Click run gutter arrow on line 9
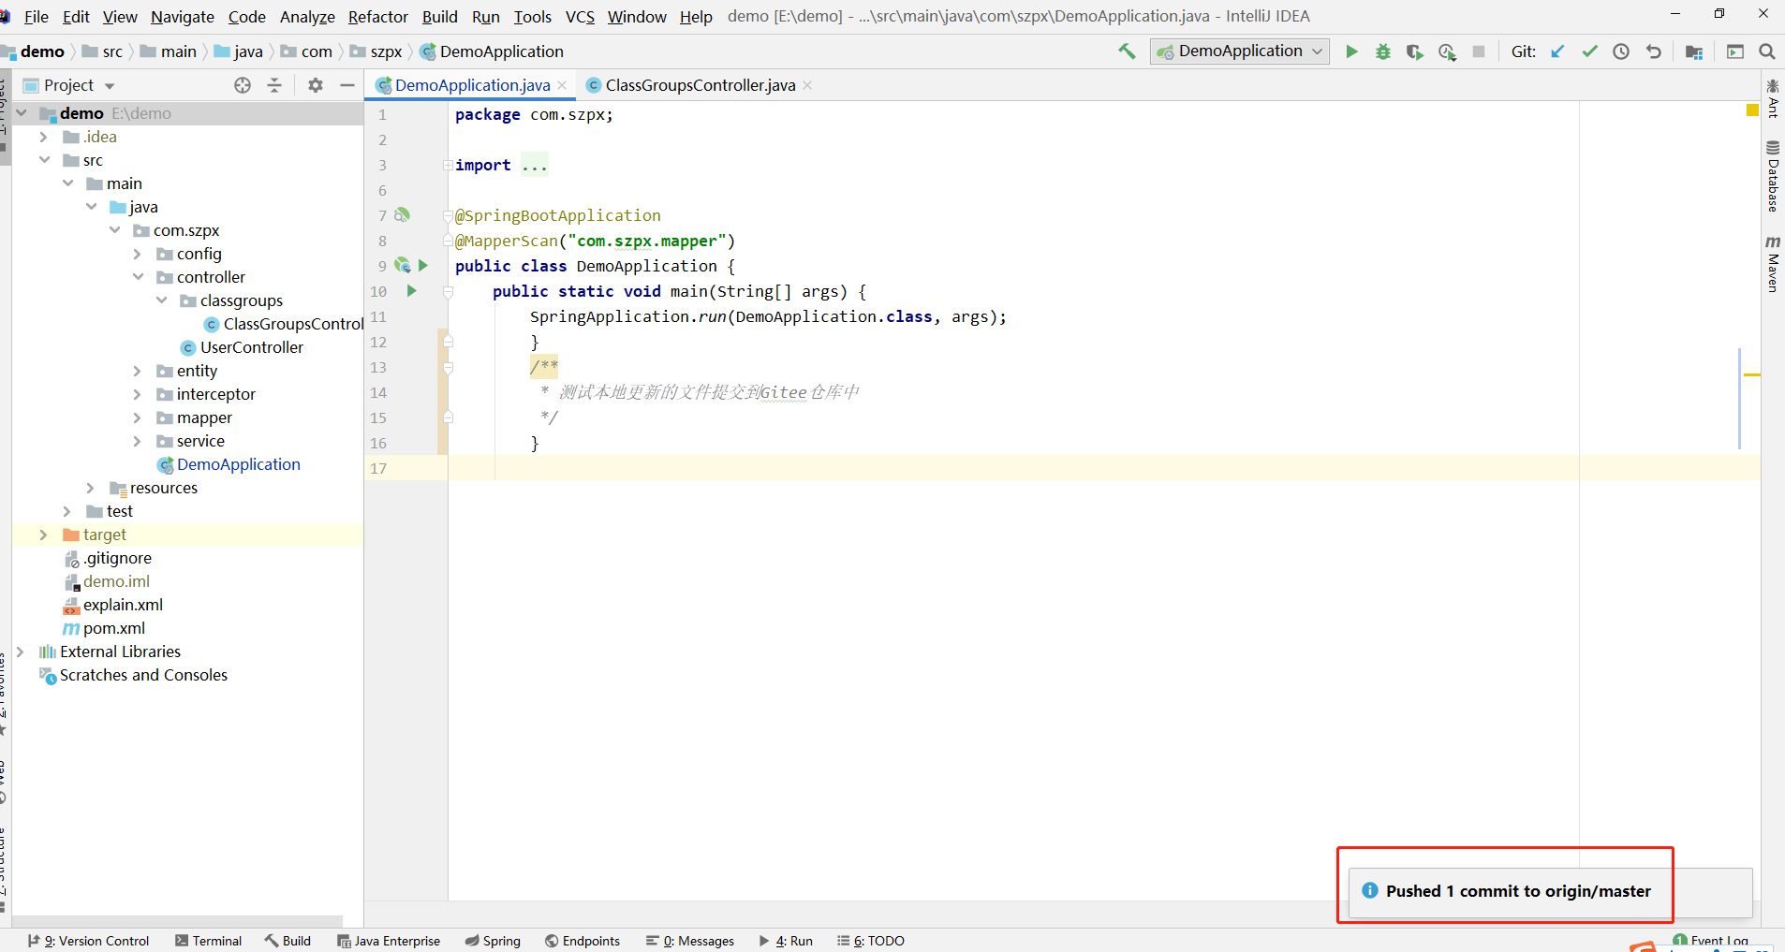Viewport: 1785px width, 952px height. click(x=423, y=266)
